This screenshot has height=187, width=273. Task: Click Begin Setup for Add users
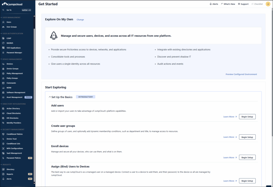(247, 117)
